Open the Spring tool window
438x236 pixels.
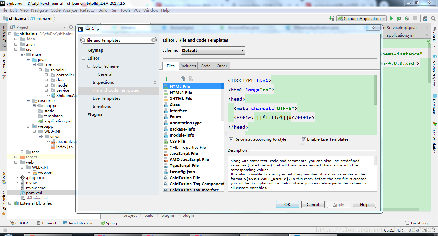click(109, 223)
